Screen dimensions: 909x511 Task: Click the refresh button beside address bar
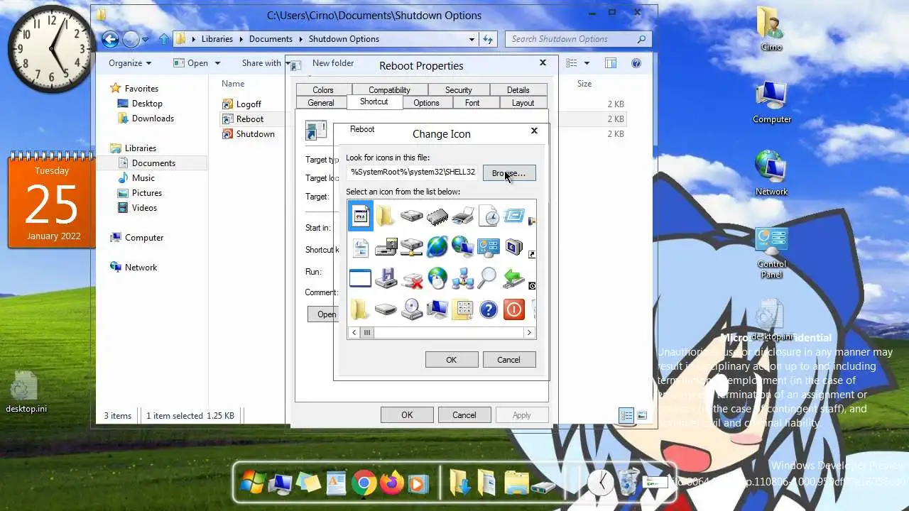[x=488, y=39]
